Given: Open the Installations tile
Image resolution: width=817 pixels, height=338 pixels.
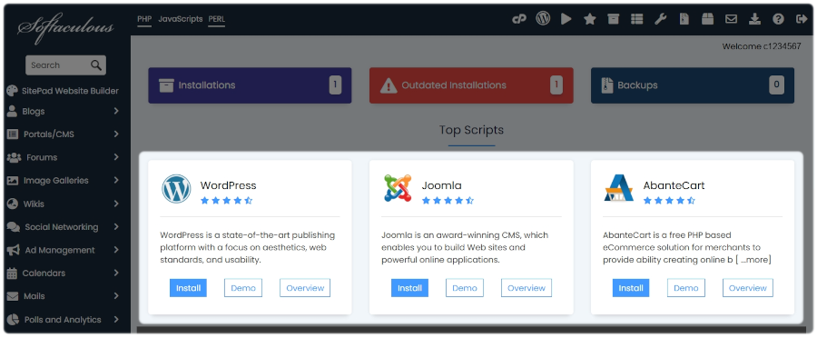Looking at the screenshot, I should click(x=250, y=85).
